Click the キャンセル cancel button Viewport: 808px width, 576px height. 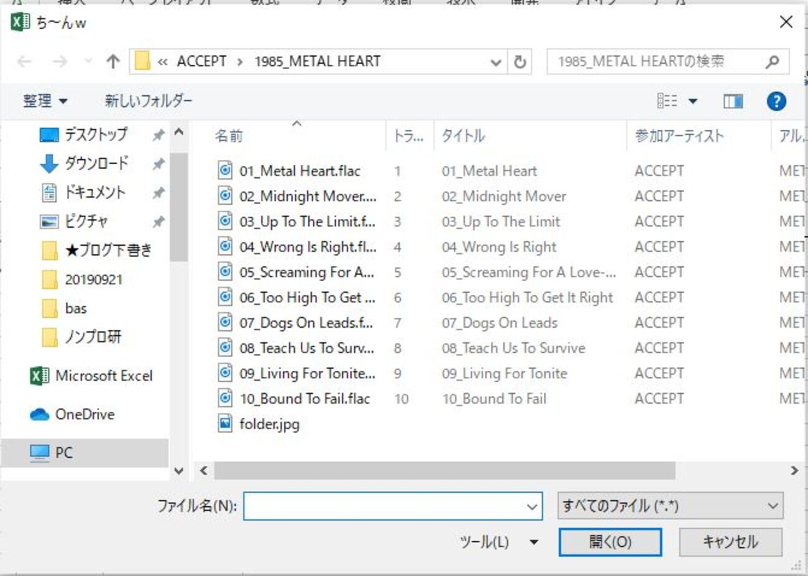click(x=730, y=542)
